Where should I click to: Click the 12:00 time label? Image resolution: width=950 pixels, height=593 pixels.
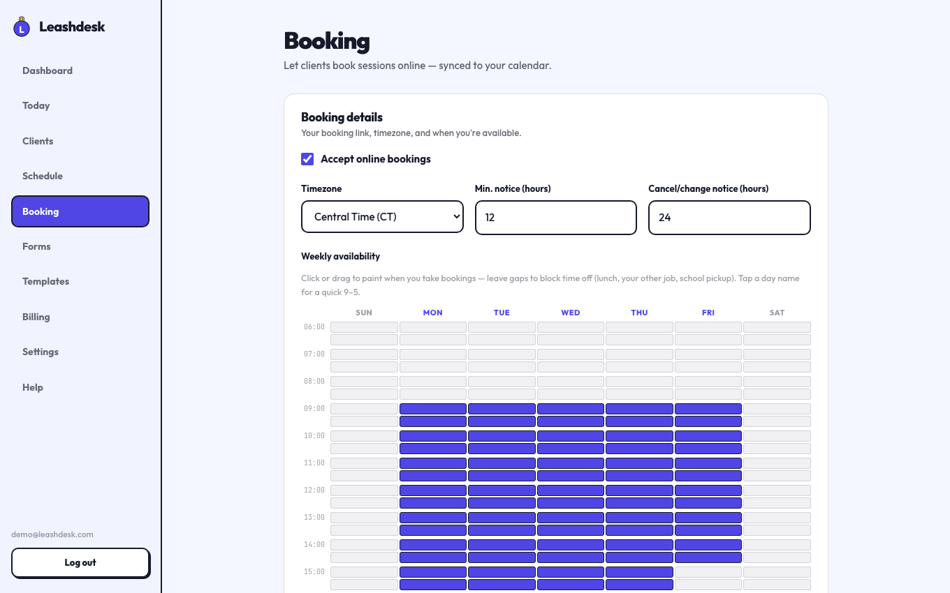[x=314, y=490]
